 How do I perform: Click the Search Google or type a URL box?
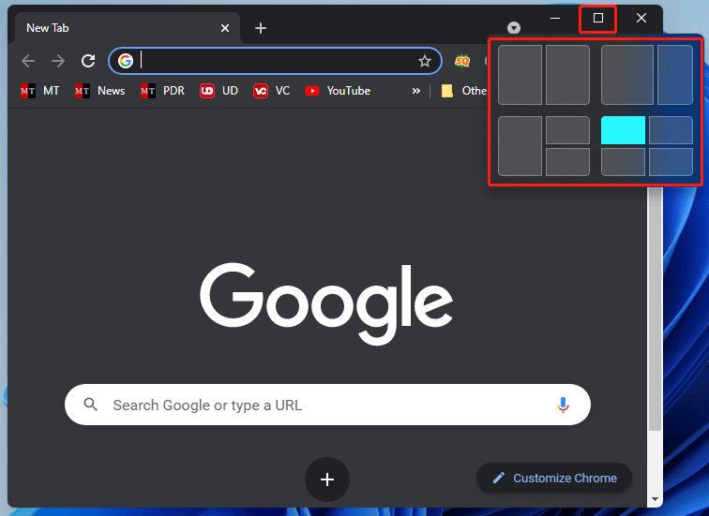[x=327, y=405]
